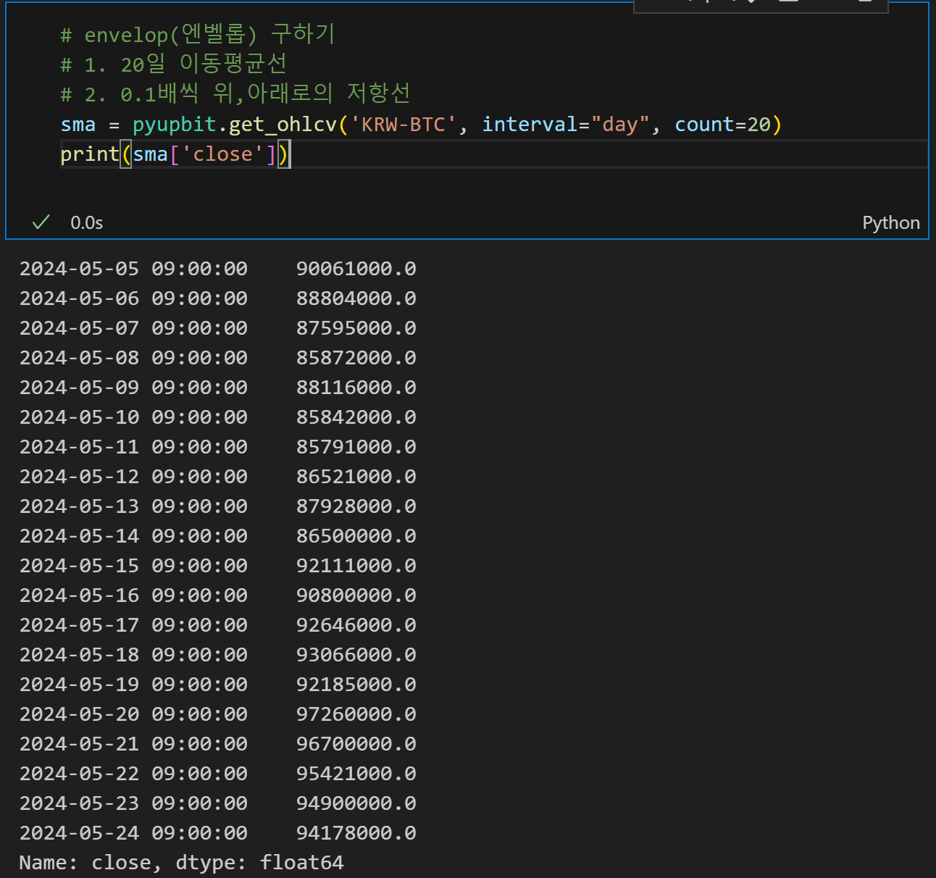936x878 pixels.
Task: Click the 'Name: close, dtype: float64' line
Action: [181, 863]
